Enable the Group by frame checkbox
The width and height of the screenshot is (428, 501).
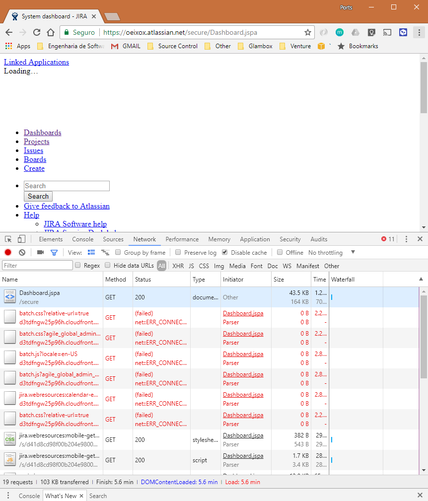click(118, 252)
